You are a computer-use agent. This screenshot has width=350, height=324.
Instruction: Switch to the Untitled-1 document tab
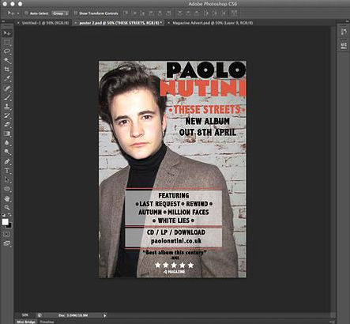tap(45, 23)
